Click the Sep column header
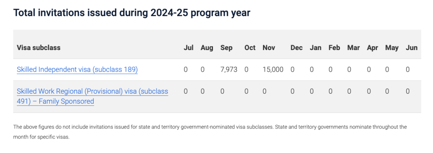Viewport: 433px width, 153px height. click(227, 48)
